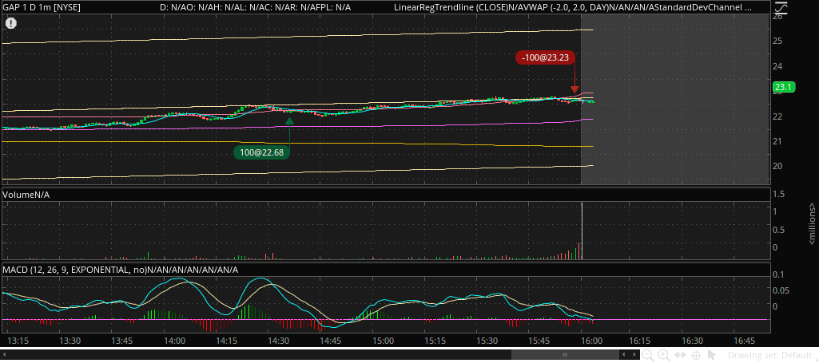
Task: Click the horizontal scrollbar thumb grip
Action: coord(565,355)
